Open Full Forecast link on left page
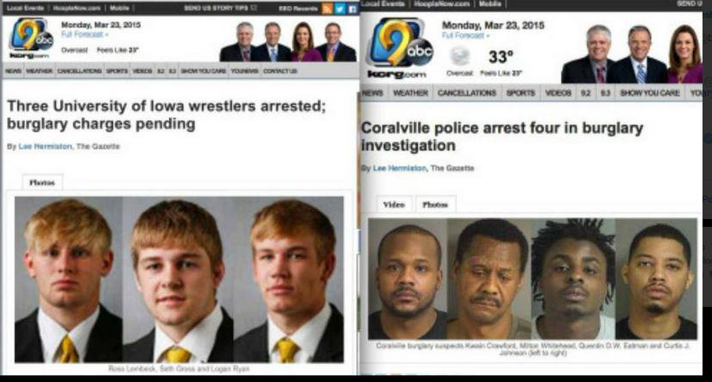The width and height of the screenshot is (712, 382). tap(85, 34)
